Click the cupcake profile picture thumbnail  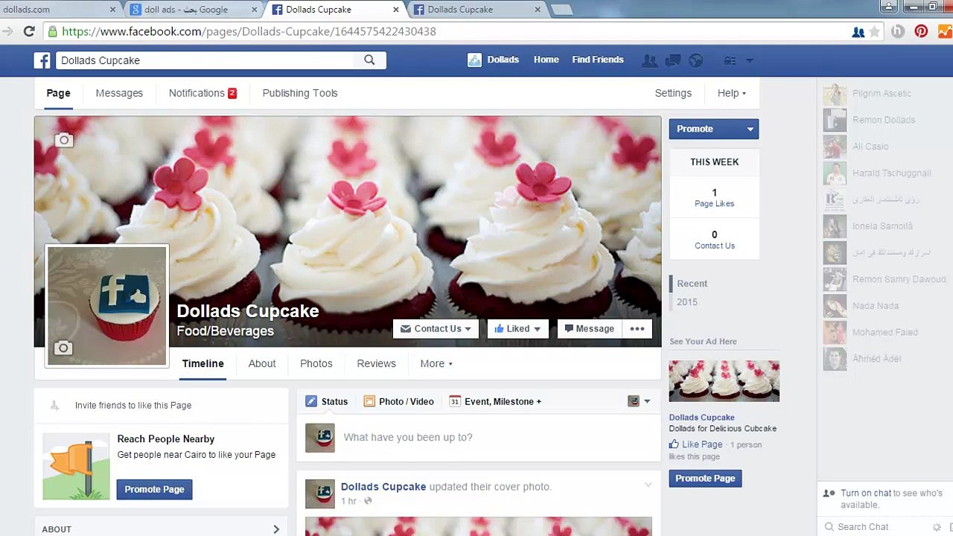[107, 306]
